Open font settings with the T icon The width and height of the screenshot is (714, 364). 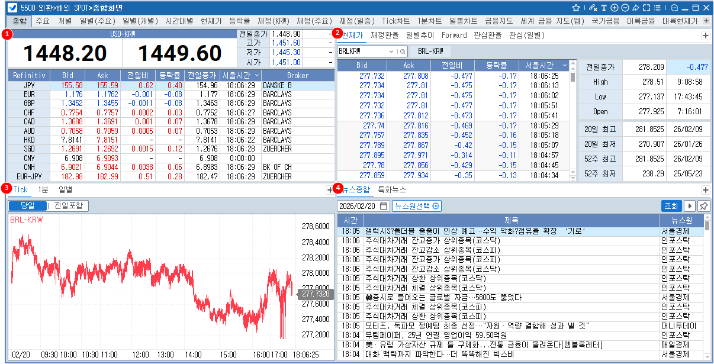(x=603, y=8)
